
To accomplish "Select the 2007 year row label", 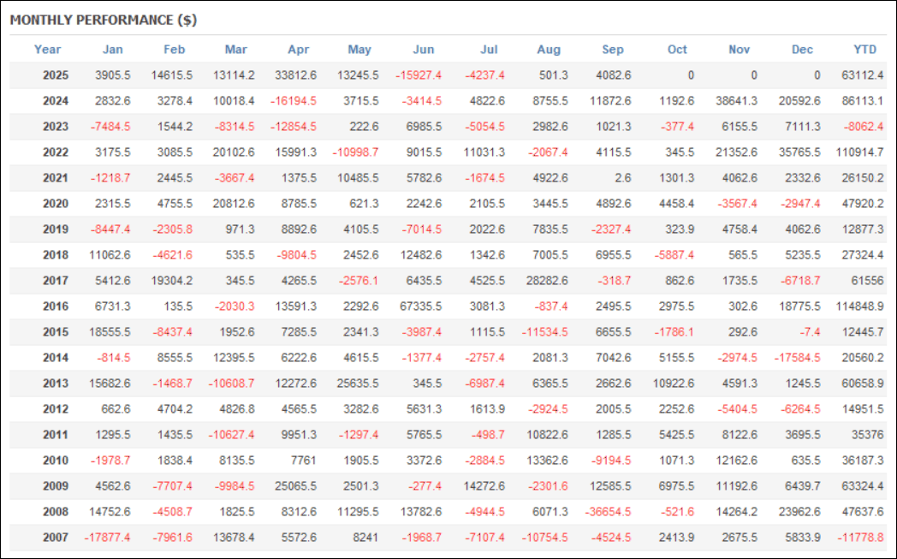I will coord(56,538).
